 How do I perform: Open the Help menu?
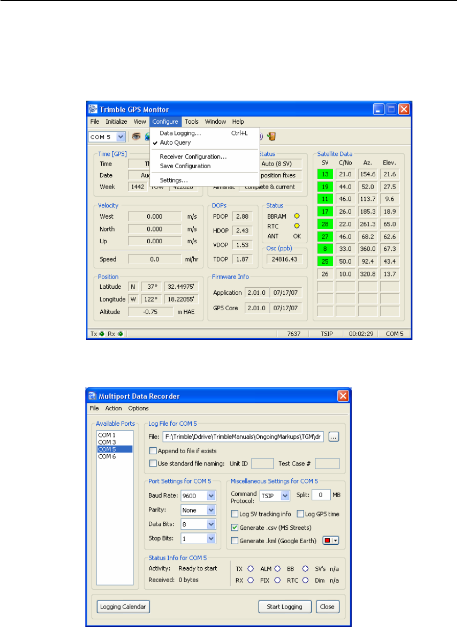pos(238,122)
